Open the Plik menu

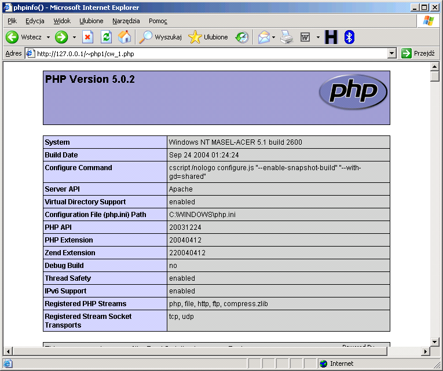click(x=12, y=21)
